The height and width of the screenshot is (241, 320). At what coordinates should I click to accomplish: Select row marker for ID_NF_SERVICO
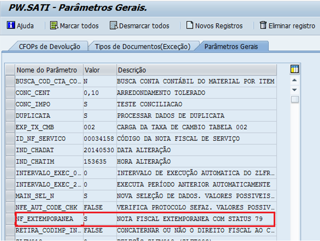[10, 139]
